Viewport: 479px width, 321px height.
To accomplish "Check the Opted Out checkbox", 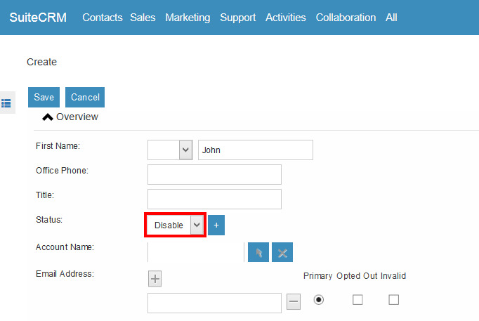I will tap(357, 300).
